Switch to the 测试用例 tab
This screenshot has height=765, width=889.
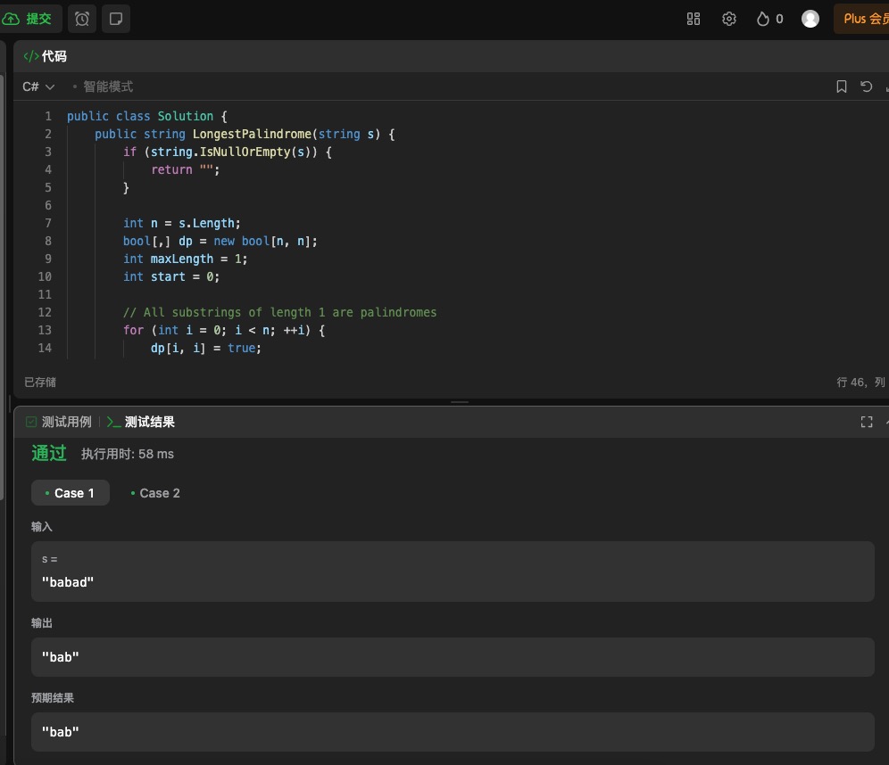pyautogui.click(x=59, y=422)
